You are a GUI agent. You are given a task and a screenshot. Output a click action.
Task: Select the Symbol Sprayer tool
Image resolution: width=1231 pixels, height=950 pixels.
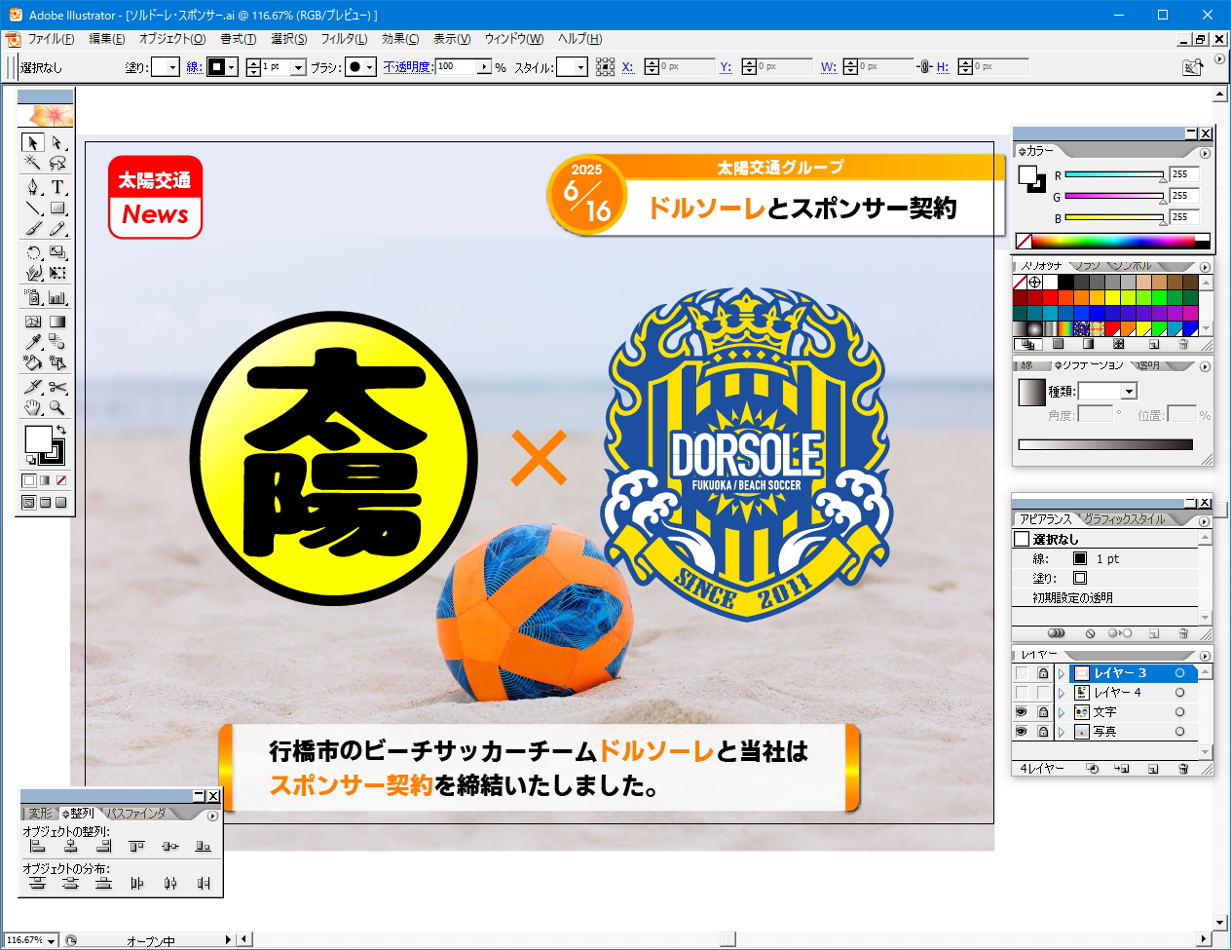coord(33,297)
